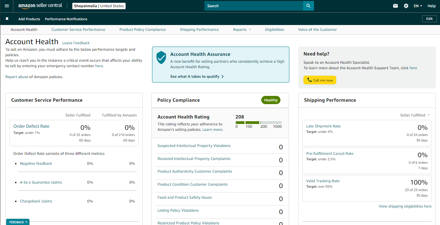Open the EN language dropdown
440x225 pixels.
pyautogui.click(x=418, y=6)
